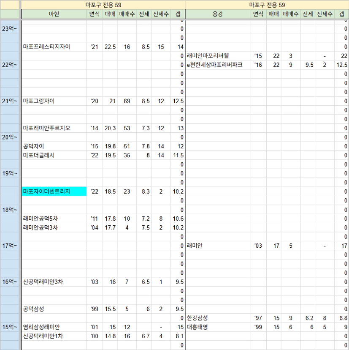Click 전세수 header in the 용강 table
The image size is (349, 350).
325,14
